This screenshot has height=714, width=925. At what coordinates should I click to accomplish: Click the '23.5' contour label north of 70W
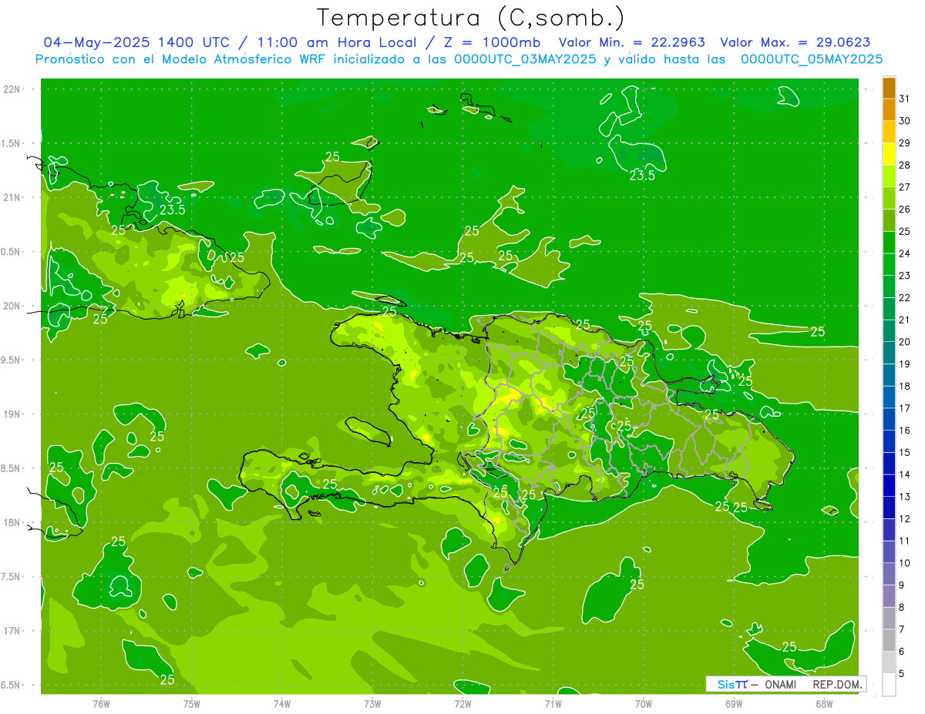click(642, 176)
